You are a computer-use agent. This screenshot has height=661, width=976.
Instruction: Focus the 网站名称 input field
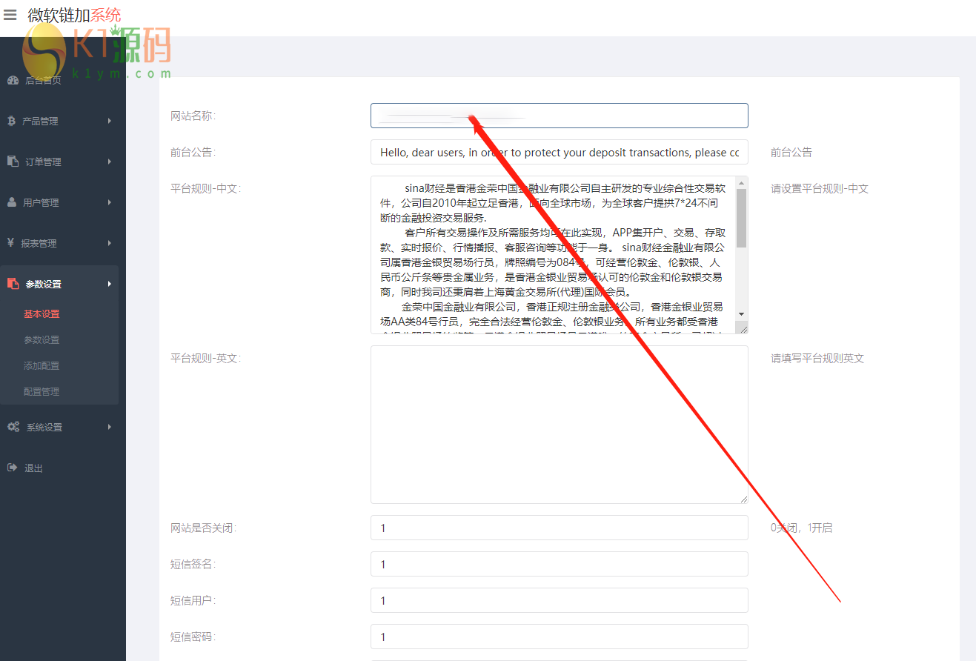[560, 116]
